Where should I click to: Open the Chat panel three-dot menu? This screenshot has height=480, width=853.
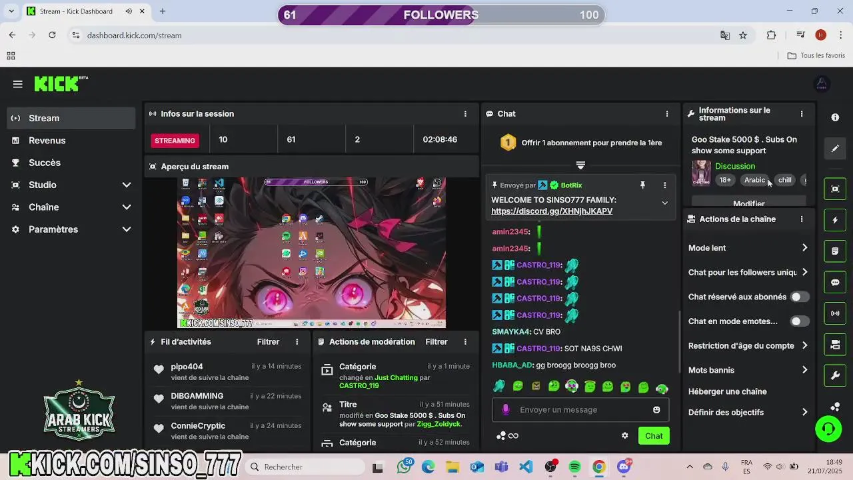click(x=667, y=114)
